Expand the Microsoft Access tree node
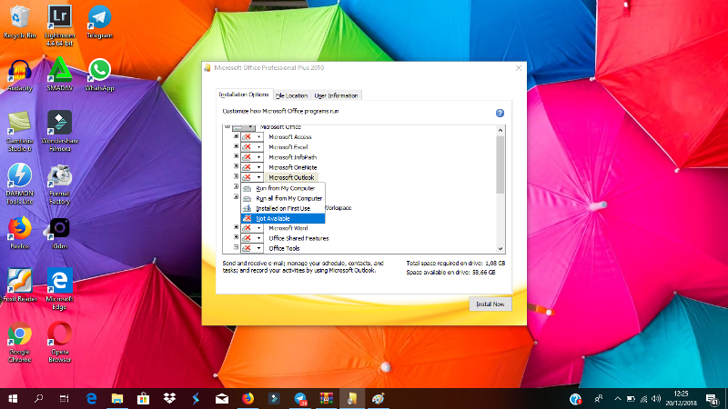728x409 pixels. [x=236, y=136]
